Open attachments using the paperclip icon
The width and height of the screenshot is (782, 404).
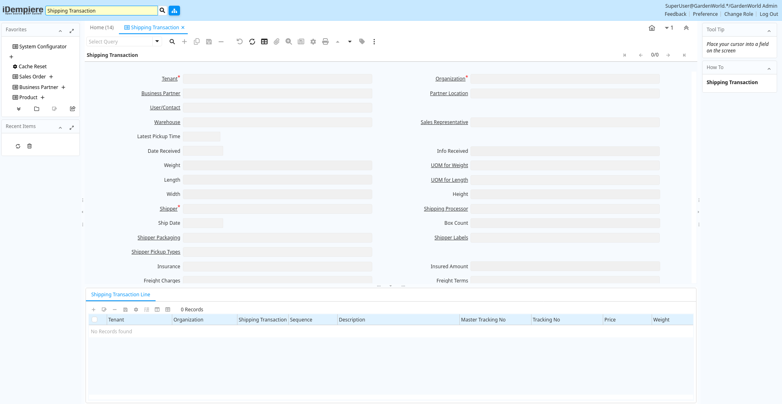277,41
